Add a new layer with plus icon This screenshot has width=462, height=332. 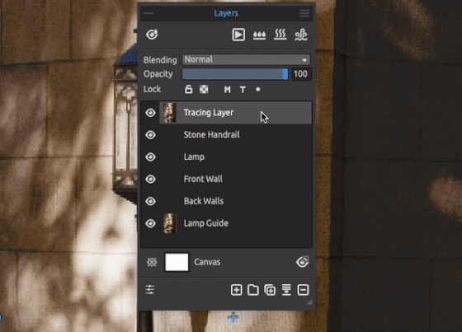tap(236, 290)
